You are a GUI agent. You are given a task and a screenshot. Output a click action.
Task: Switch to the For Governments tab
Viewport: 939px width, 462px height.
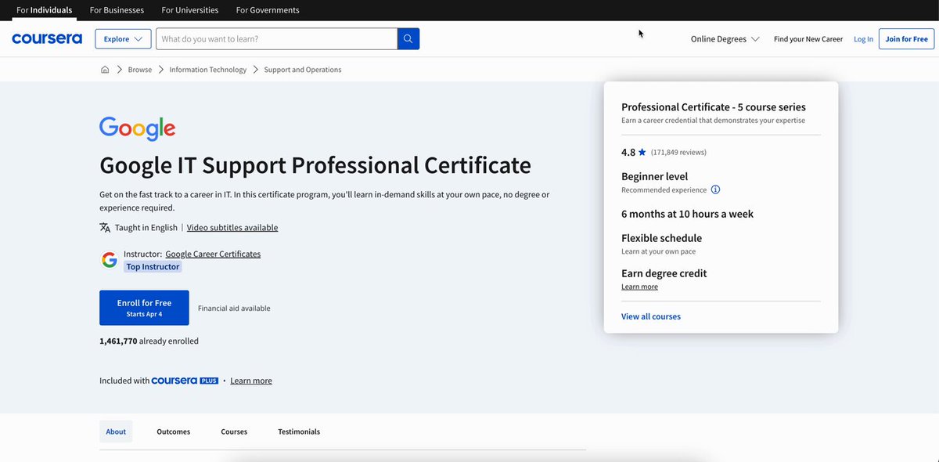[x=268, y=10]
